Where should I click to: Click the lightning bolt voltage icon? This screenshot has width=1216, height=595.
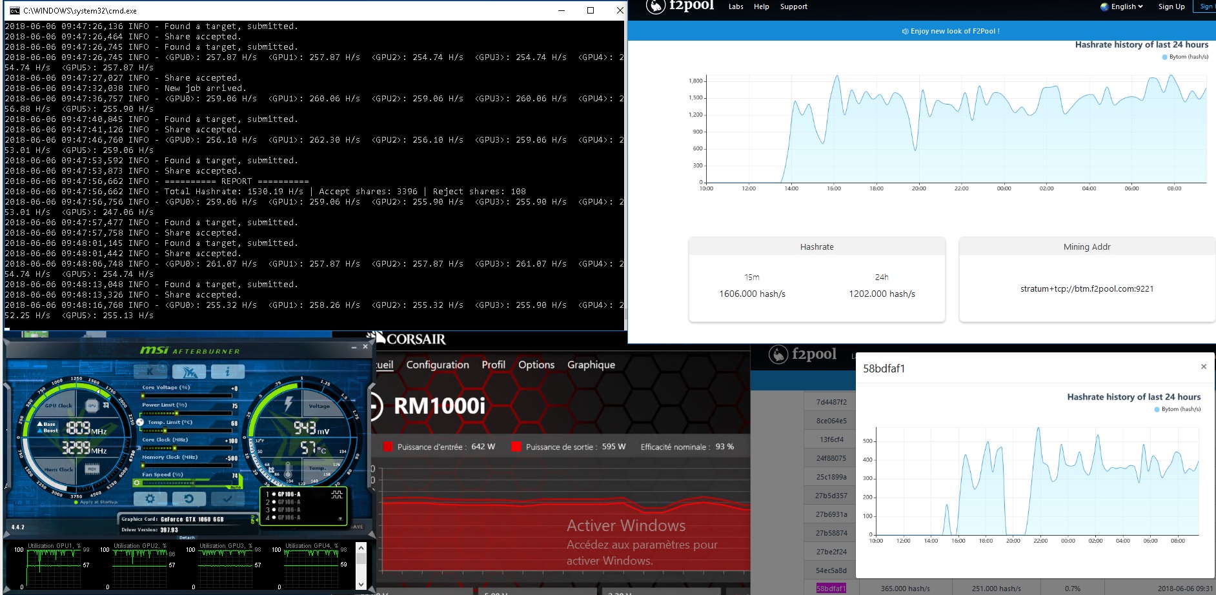click(289, 405)
